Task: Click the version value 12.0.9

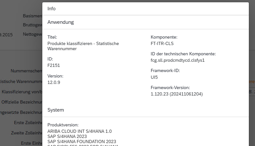Action: [54, 82]
